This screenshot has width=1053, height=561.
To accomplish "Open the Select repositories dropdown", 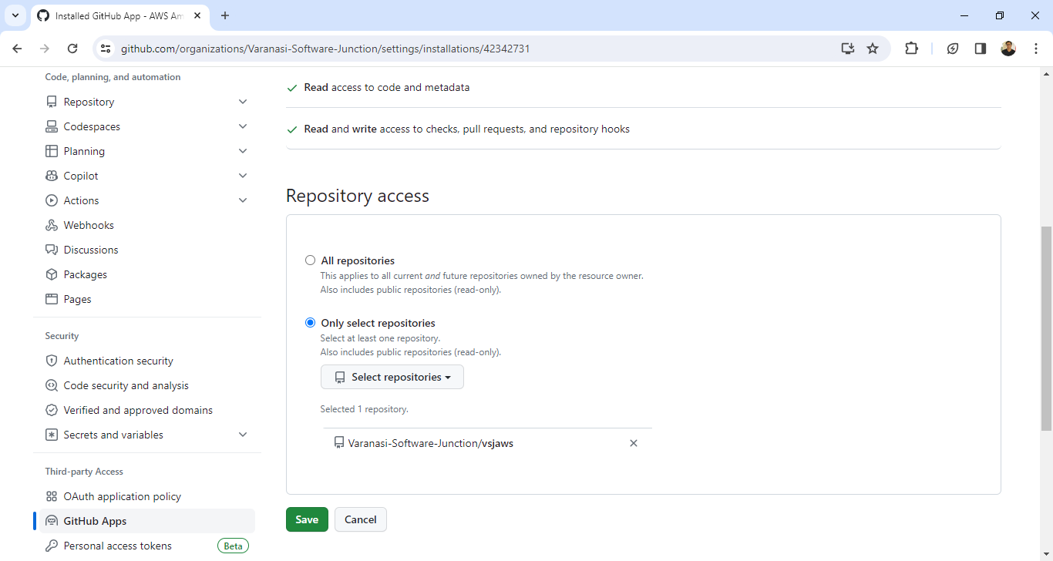I will 392,377.
